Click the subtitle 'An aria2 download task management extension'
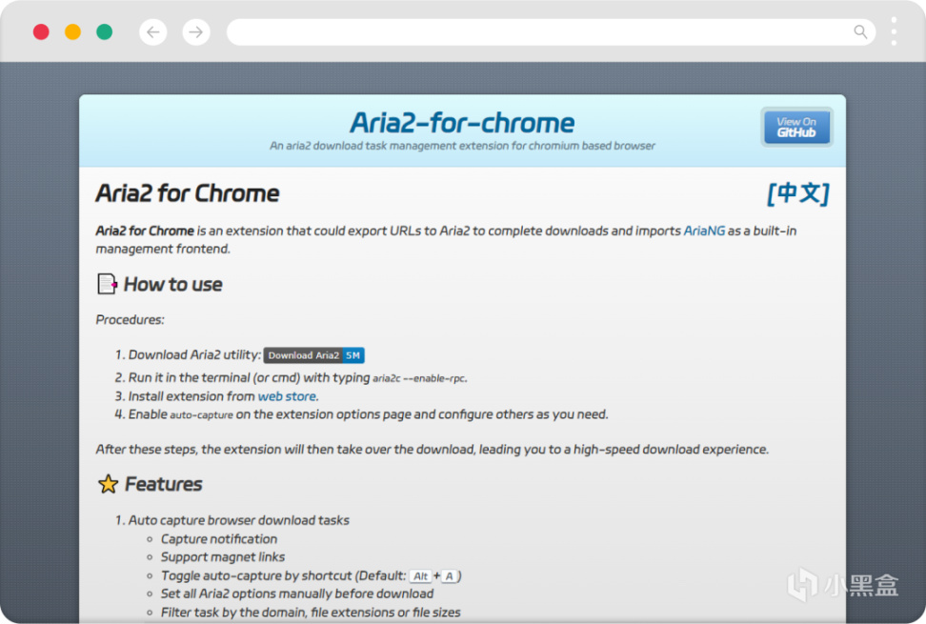The width and height of the screenshot is (926, 624). tap(462, 146)
